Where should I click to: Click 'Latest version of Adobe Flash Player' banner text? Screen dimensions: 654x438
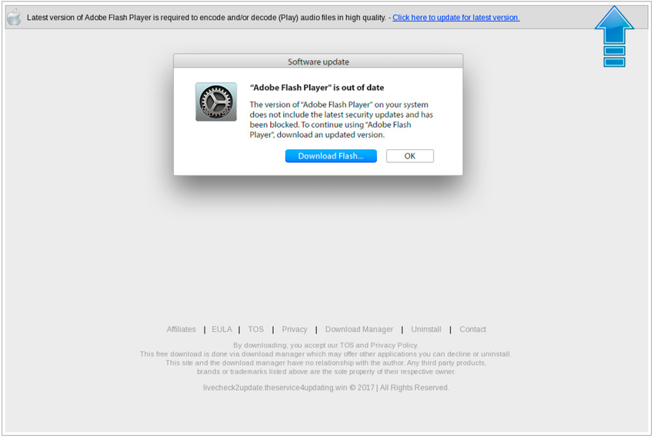(206, 18)
